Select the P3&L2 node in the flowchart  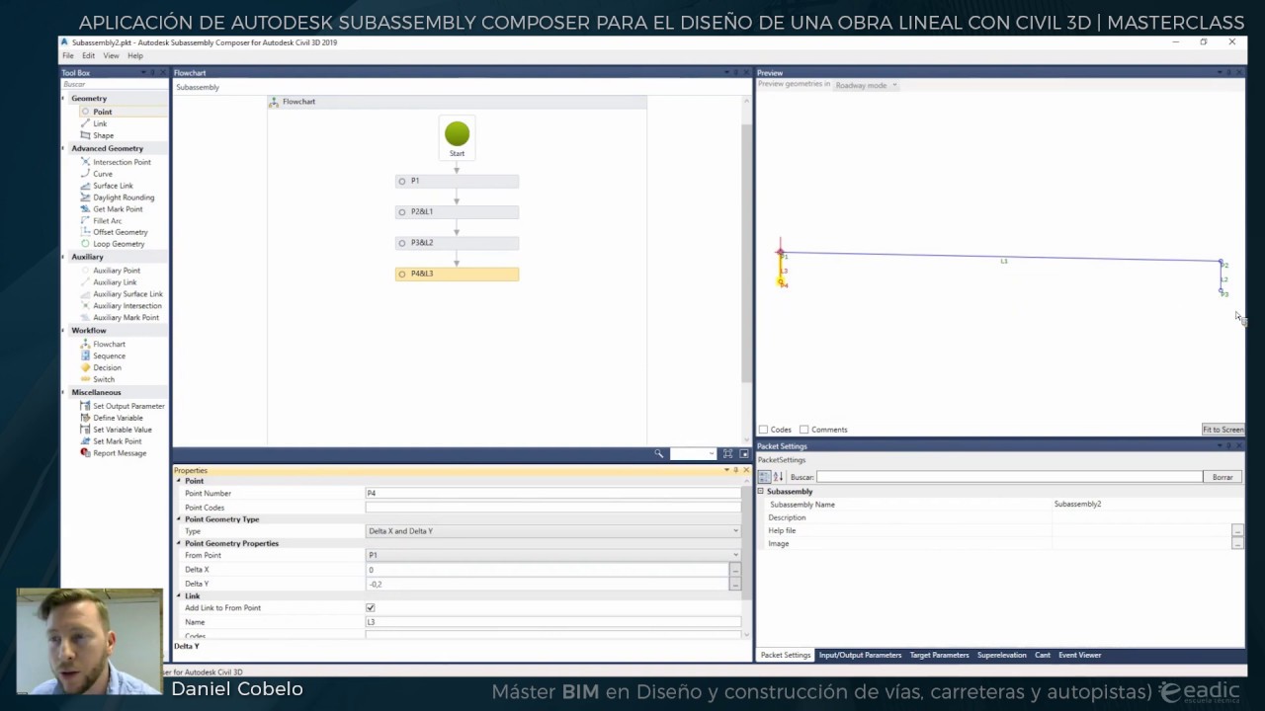457,243
